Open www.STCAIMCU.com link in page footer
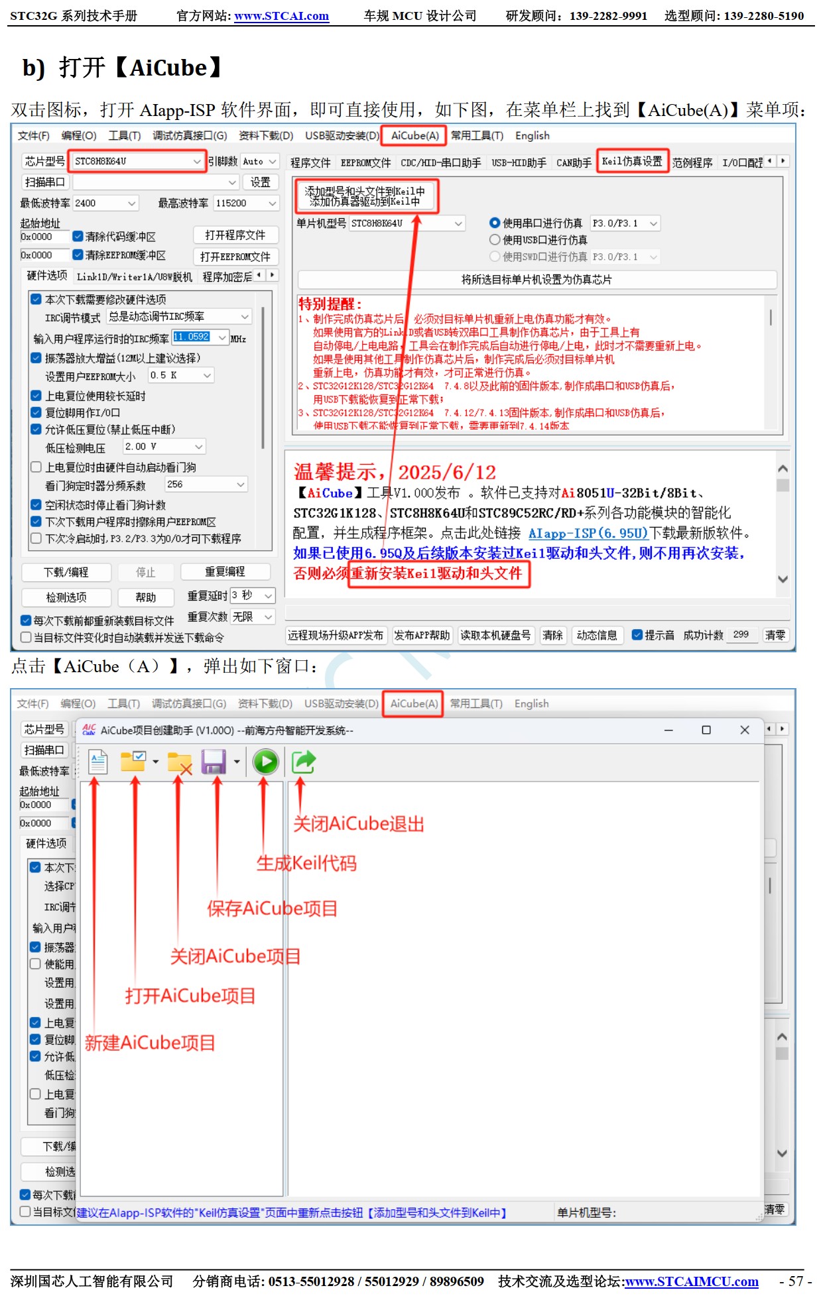Image resolution: width=819 pixels, height=1298 pixels. click(x=692, y=1281)
